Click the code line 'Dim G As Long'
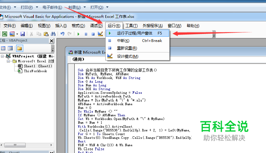 [x=90, y=81]
